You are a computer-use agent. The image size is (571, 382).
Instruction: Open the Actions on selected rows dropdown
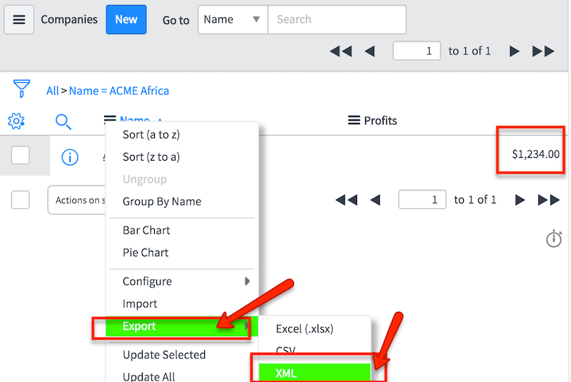click(x=77, y=200)
